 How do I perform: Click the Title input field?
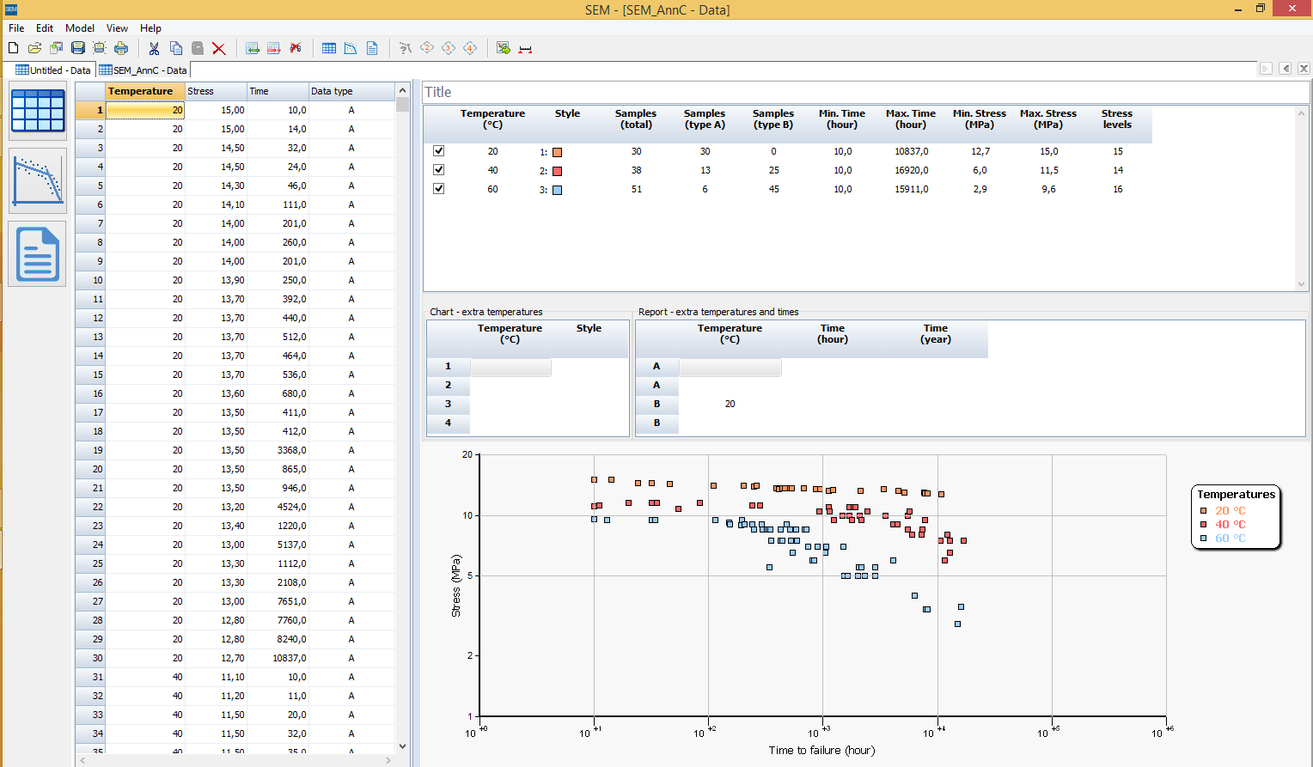(866, 92)
